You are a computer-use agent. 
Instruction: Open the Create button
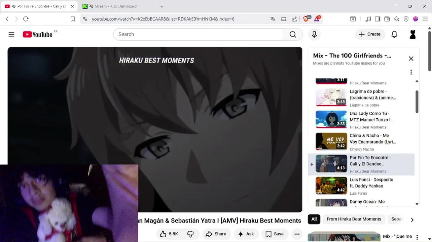point(370,34)
